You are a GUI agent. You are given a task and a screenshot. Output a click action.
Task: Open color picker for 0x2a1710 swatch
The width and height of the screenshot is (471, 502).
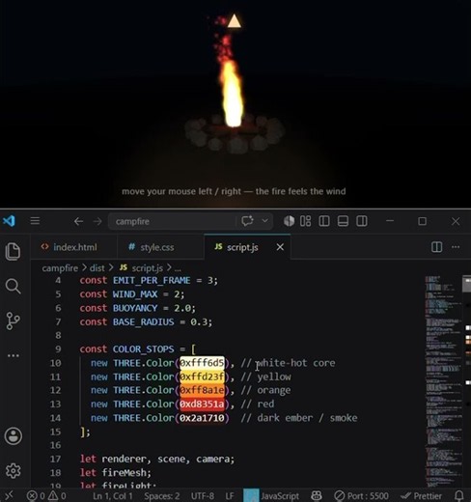click(x=202, y=418)
